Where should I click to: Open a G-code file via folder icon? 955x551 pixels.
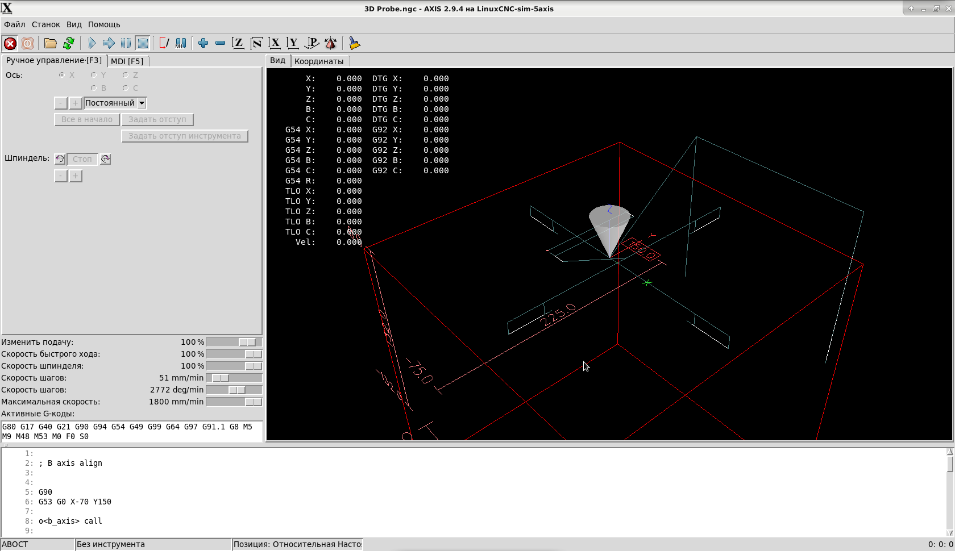(51, 43)
